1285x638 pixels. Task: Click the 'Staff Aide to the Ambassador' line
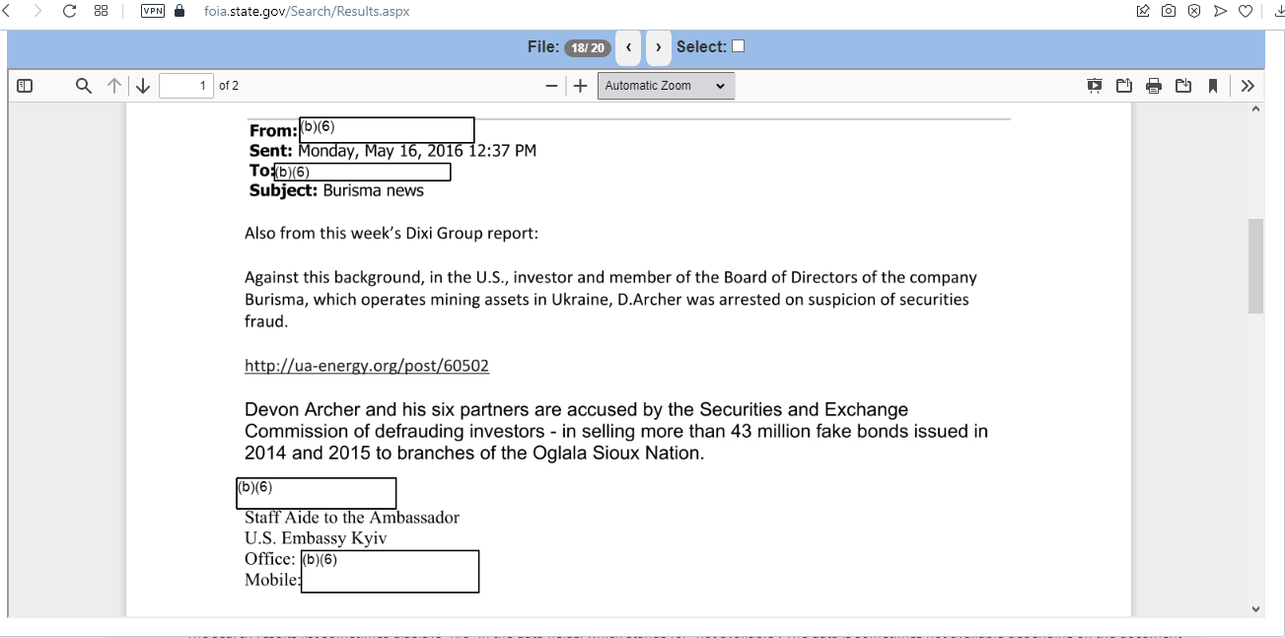[x=352, y=518]
